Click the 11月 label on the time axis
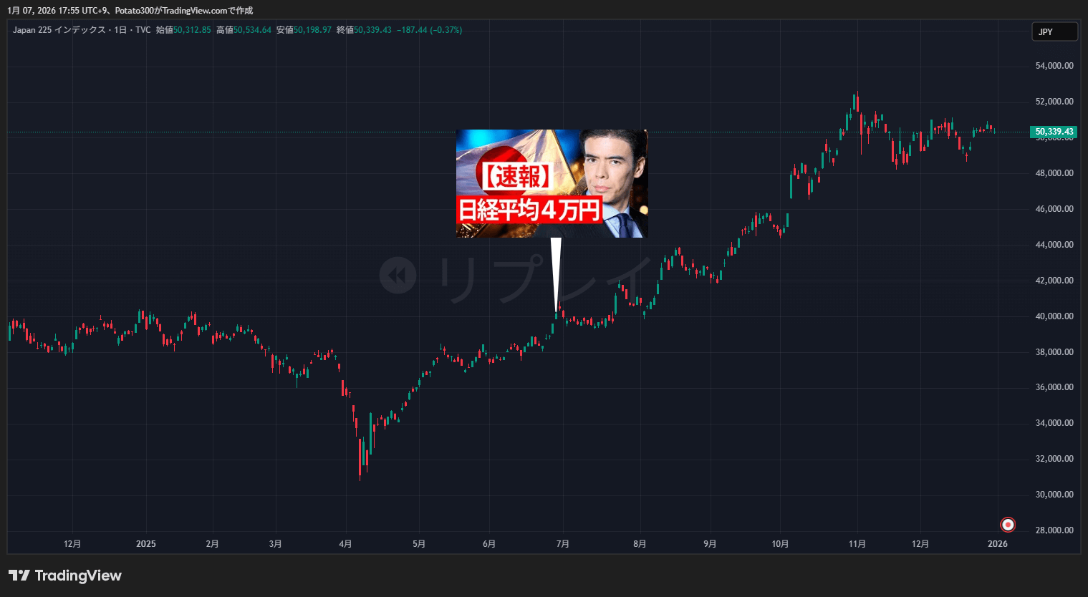The width and height of the screenshot is (1088, 597). pos(857,544)
